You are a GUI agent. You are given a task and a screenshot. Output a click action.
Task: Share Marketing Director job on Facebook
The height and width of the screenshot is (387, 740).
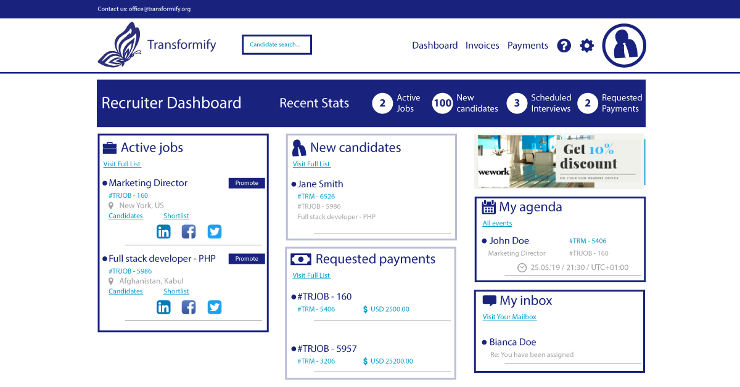(x=189, y=232)
